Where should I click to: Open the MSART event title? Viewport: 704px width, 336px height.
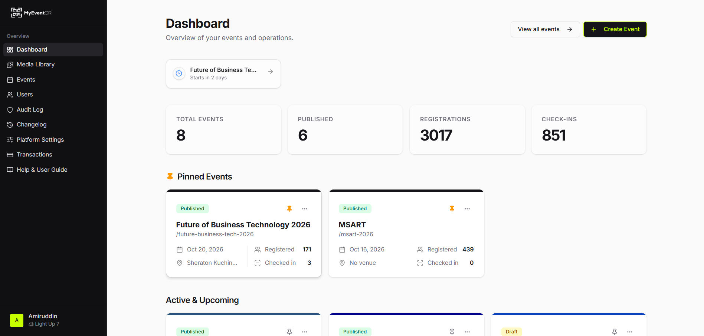click(x=352, y=225)
